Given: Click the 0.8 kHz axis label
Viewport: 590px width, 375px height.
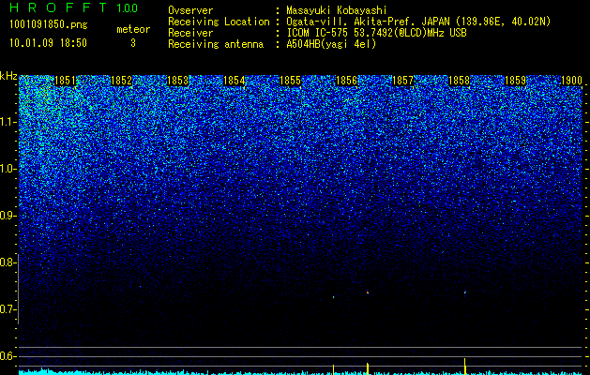Looking at the screenshot, I should pyautogui.click(x=8, y=262).
